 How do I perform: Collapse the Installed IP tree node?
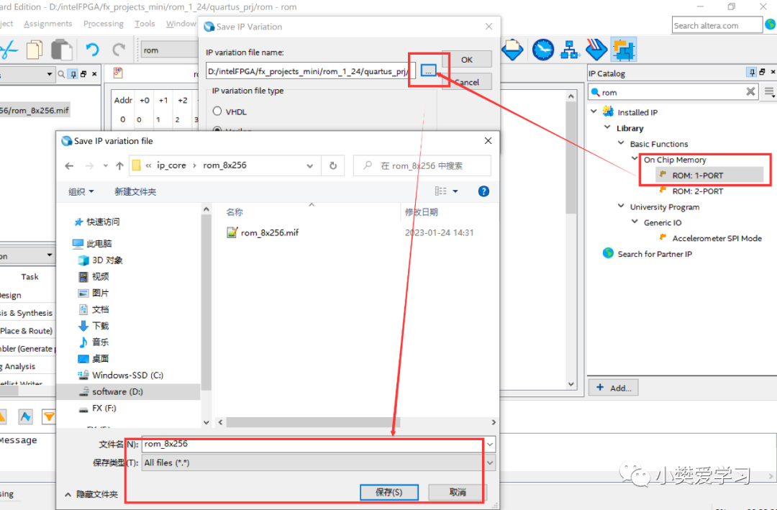point(594,111)
